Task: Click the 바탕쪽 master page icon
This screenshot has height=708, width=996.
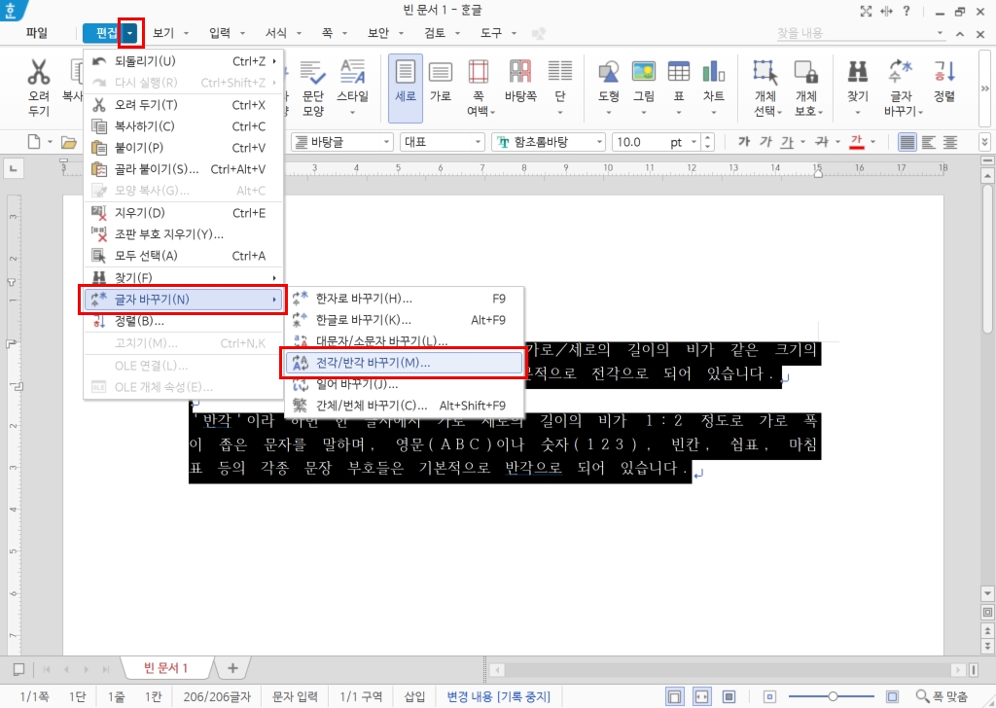Action: coord(520,72)
